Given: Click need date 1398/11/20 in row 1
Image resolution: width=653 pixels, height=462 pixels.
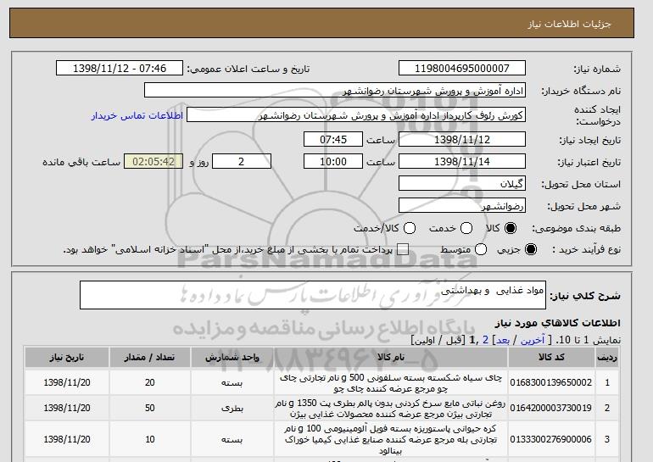Looking at the screenshot, I should (x=67, y=382).
